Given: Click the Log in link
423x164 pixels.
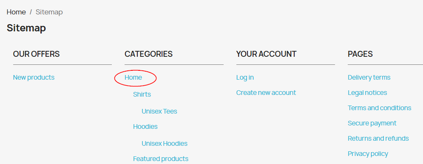Looking at the screenshot, I should pyautogui.click(x=245, y=78).
